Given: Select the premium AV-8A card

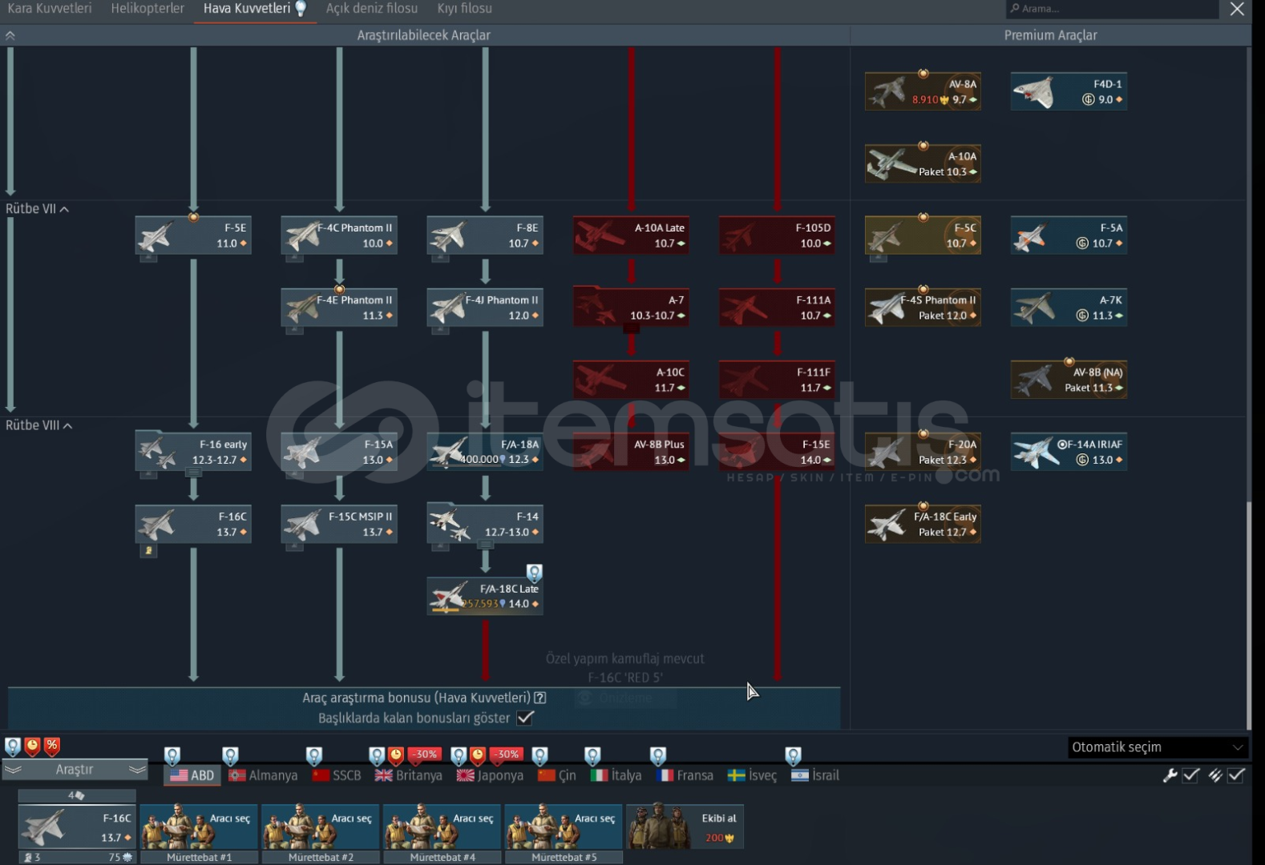Looking at the screenshot, I should 923,91.
